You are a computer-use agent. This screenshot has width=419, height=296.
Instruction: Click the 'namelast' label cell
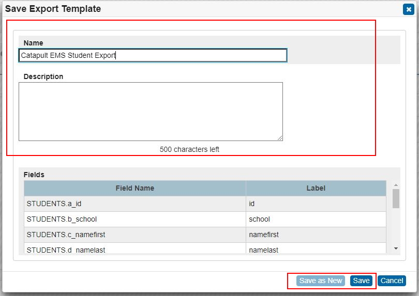pos(316,248)
